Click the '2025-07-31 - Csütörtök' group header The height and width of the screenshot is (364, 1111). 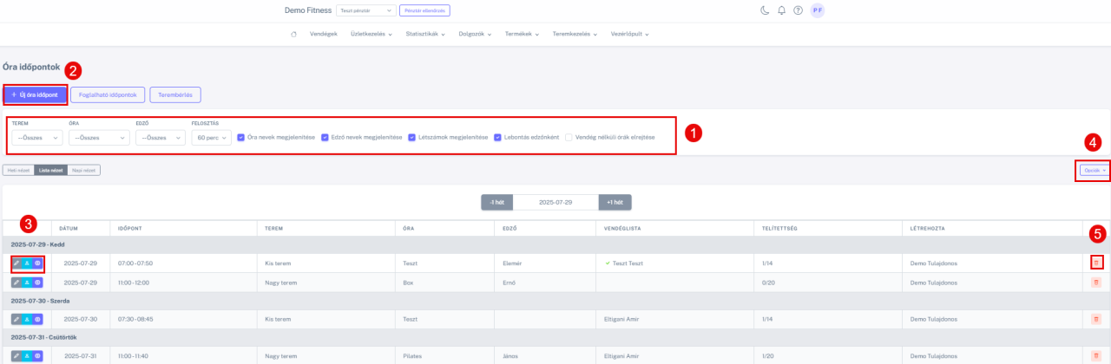pyautogui.click(x=555, y=336)
